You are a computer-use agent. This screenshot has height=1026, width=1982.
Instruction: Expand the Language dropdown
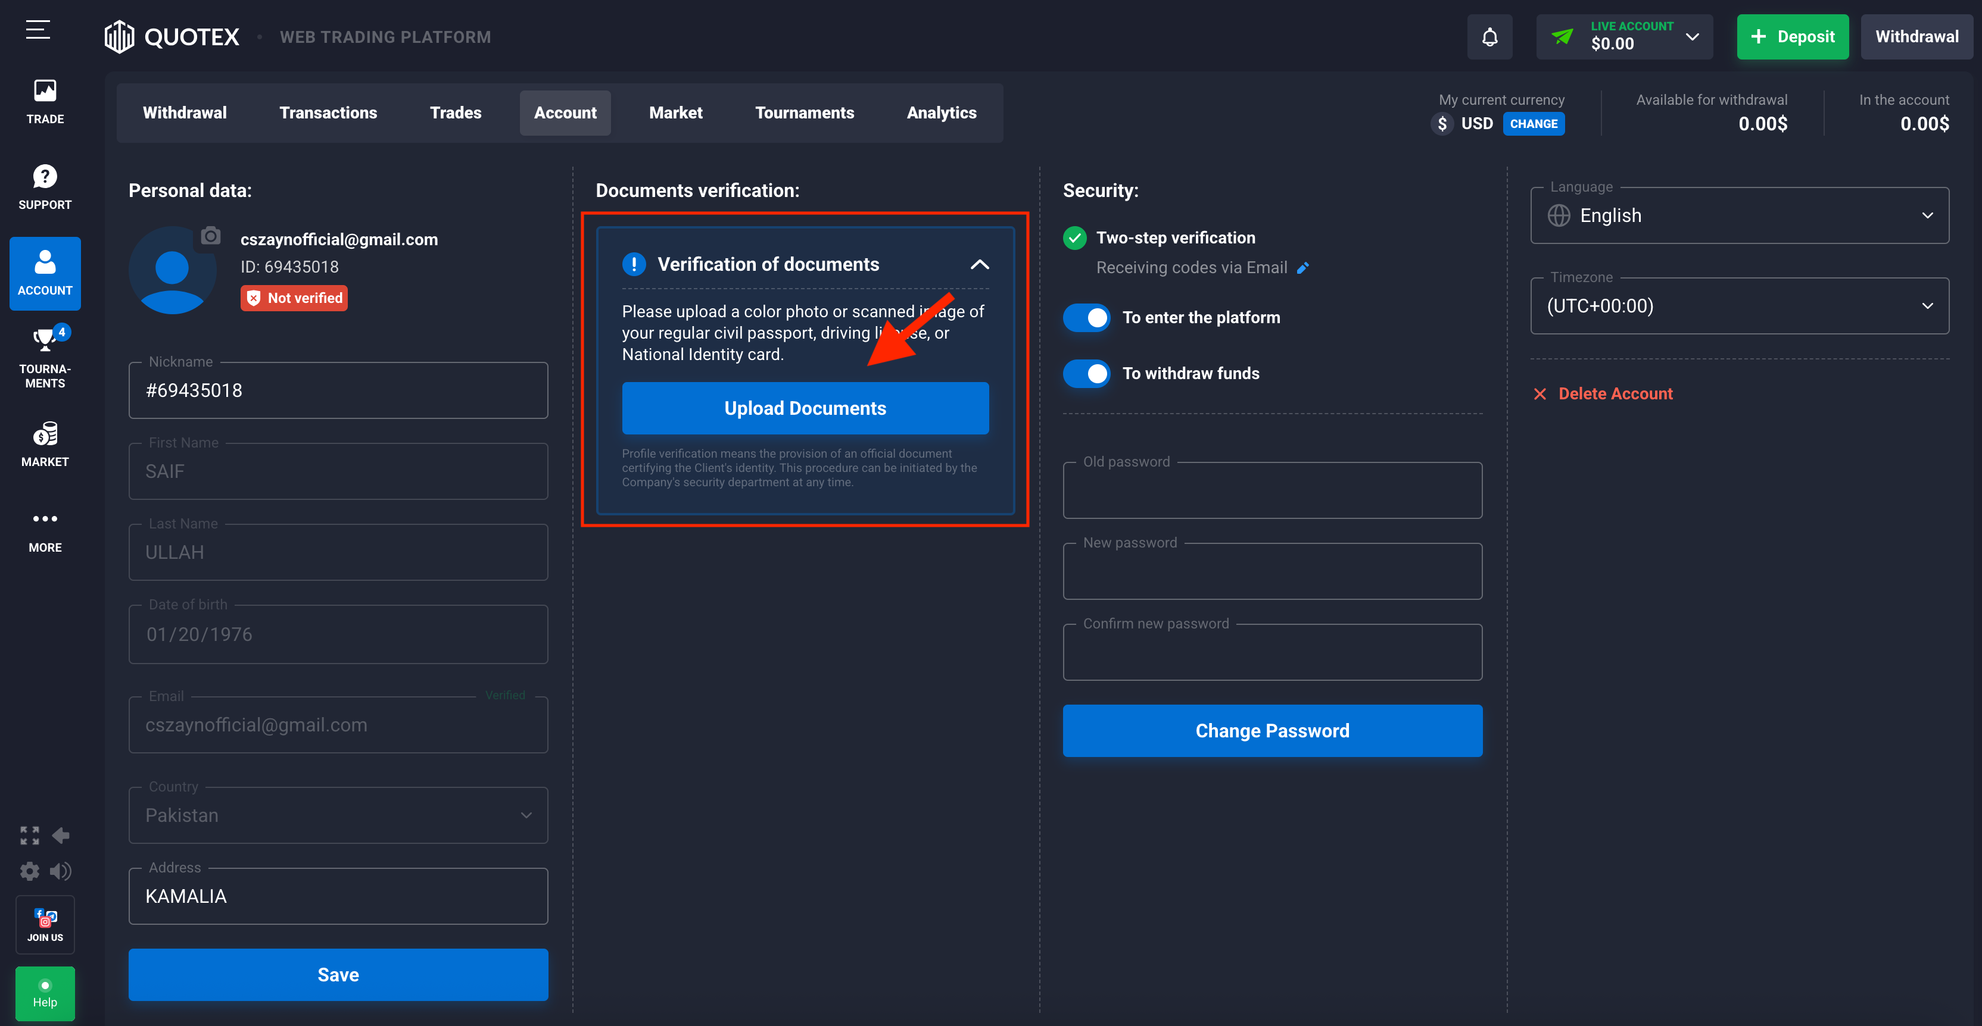click(1739, 216)
